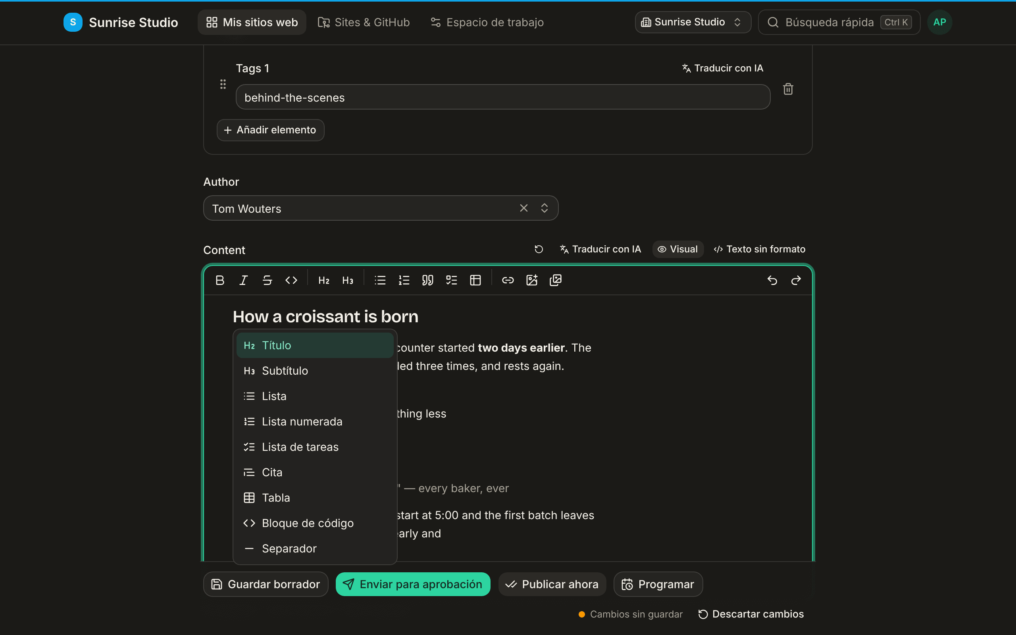Open the Sunrise Studio workspace switcher
This screenshot has width=1016, height=635.
pos(693,22)
